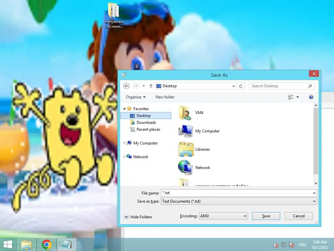
Task: Refresh the Desktop folder view
Action: (241, 86)
